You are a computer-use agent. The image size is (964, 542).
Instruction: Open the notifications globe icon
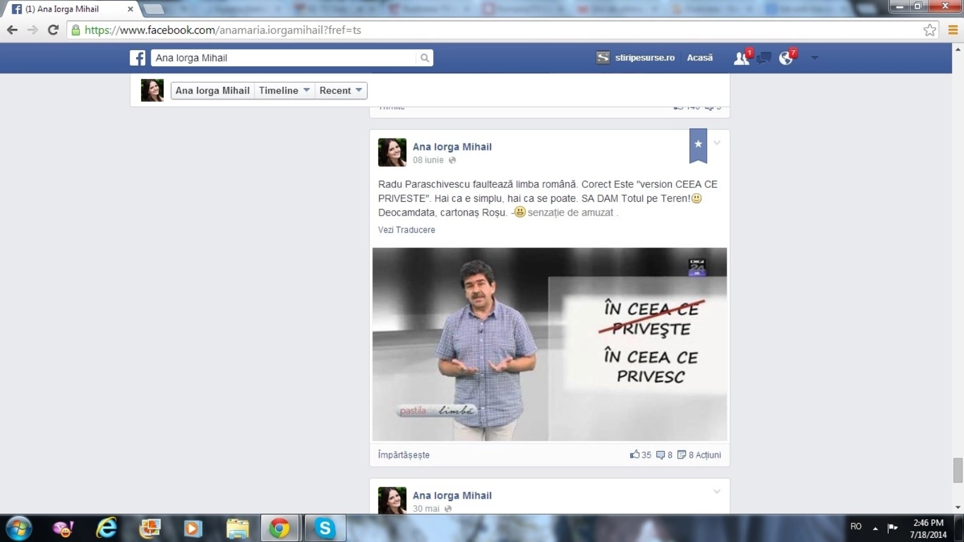tap(786, 58)
